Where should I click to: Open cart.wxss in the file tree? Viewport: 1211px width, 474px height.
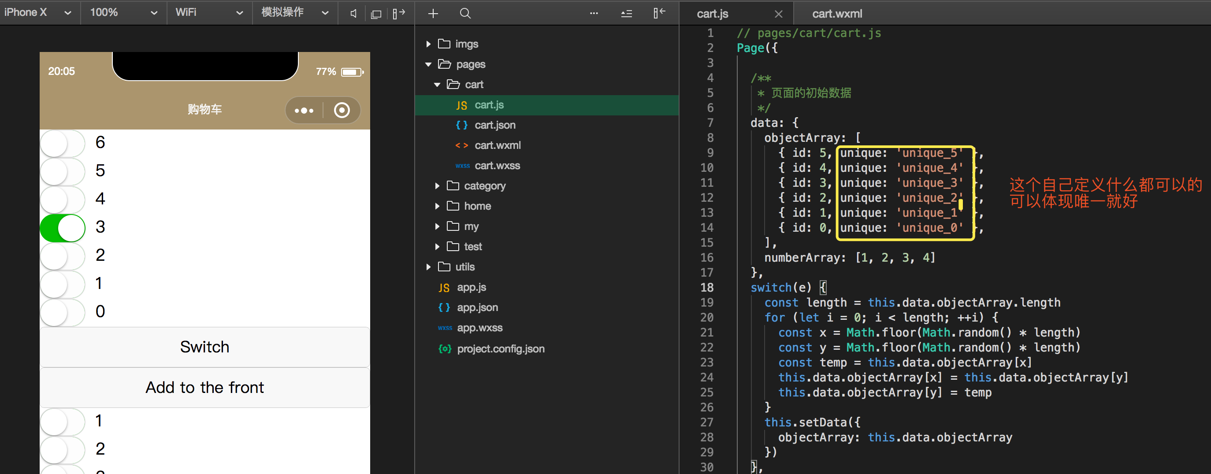point(497,165)
